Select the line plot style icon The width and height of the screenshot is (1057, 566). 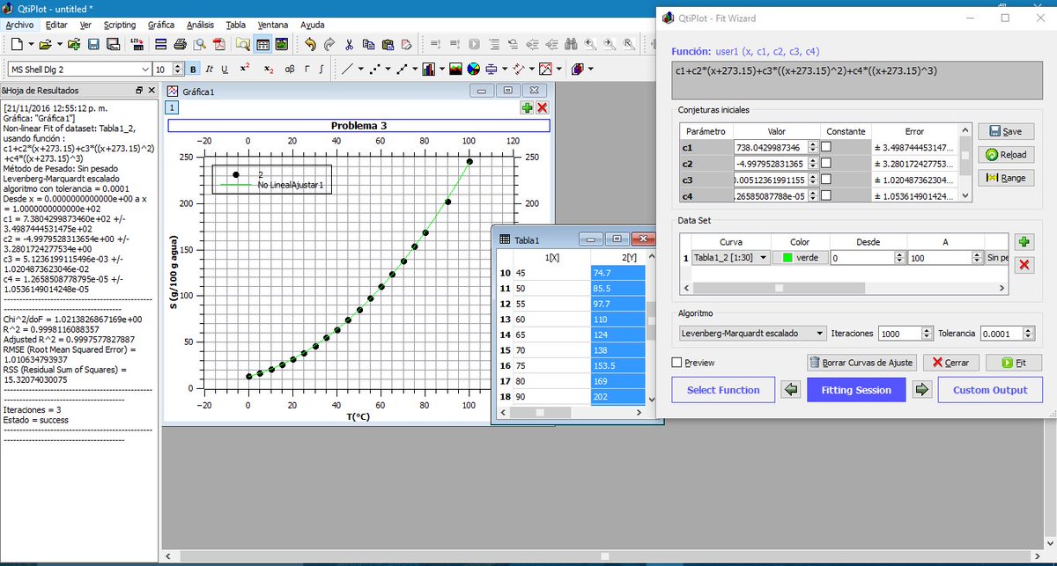coord(348,69)
